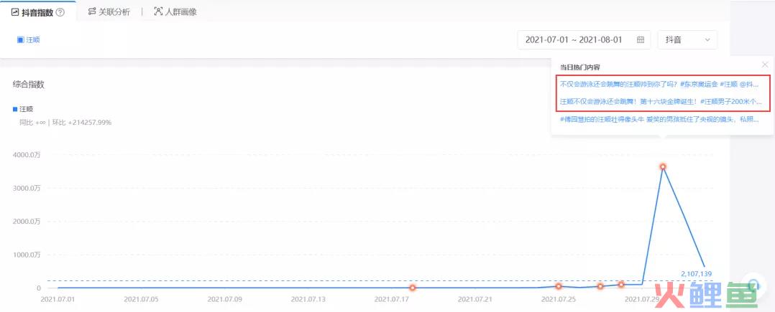Switch to the 关联分析 tab

pyautogui.click(x=114, y=12)
